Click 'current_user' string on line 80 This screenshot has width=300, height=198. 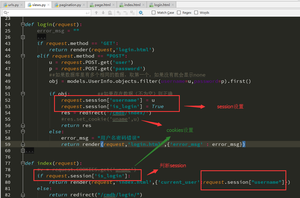pos(179,182)
